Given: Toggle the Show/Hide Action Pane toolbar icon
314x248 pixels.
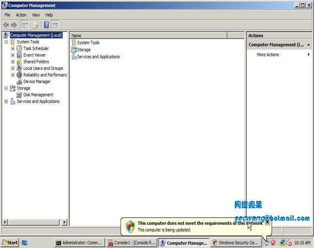Looking at the screenshot, I should 55,25.
